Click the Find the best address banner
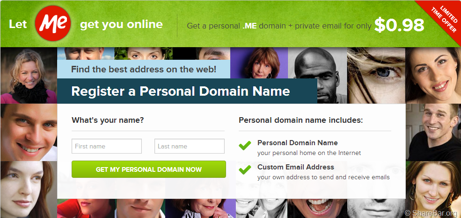Viewport: 461px width, 218px height. click(x=144, y=70)
